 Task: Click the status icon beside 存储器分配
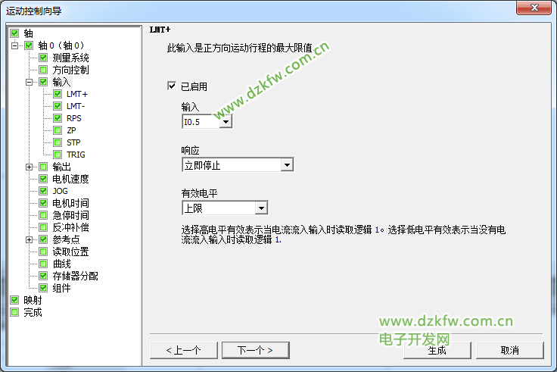[43, 276]
